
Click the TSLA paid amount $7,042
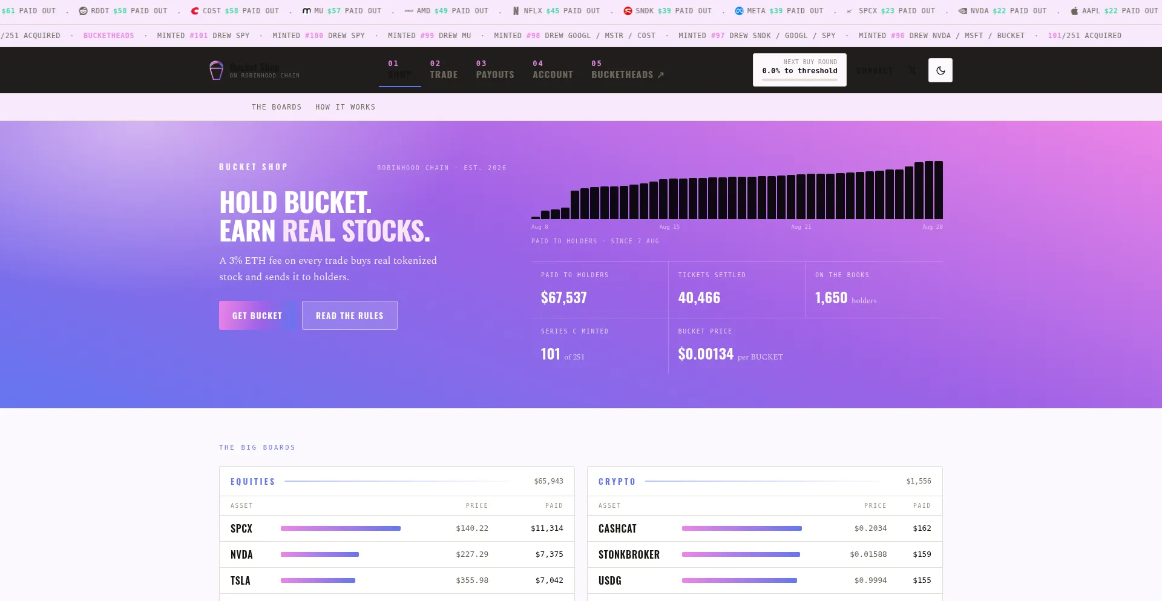click(549, 580)
